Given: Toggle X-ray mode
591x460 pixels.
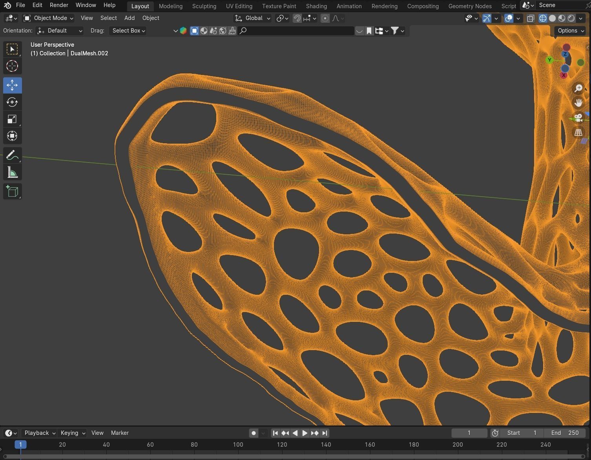Looking at the screenshot, I should click(x=531, y=18).
